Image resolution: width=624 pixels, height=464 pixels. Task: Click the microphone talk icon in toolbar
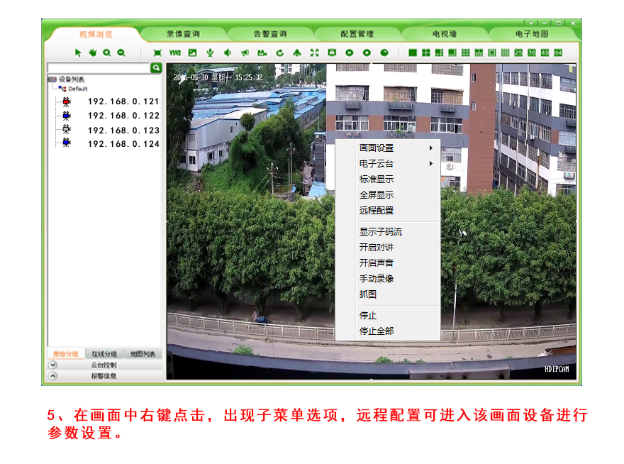[x=210, y=53]
